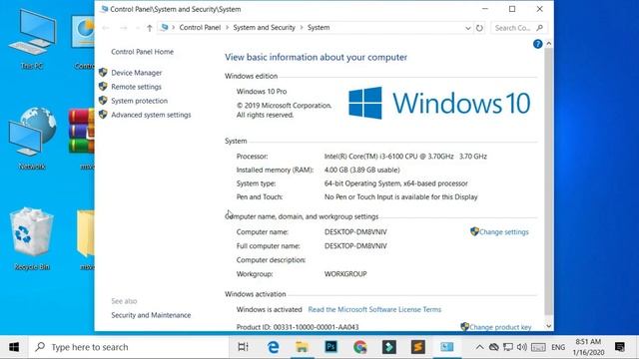Click the blue help question mark icon
The width and height of the screenshot is (639, 359).
[537, 44]
